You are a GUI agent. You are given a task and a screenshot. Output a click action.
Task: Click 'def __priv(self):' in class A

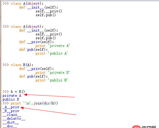(x=37, y=42)
